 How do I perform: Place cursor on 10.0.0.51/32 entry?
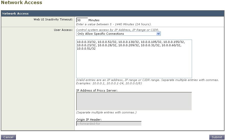tap(86, 49)
